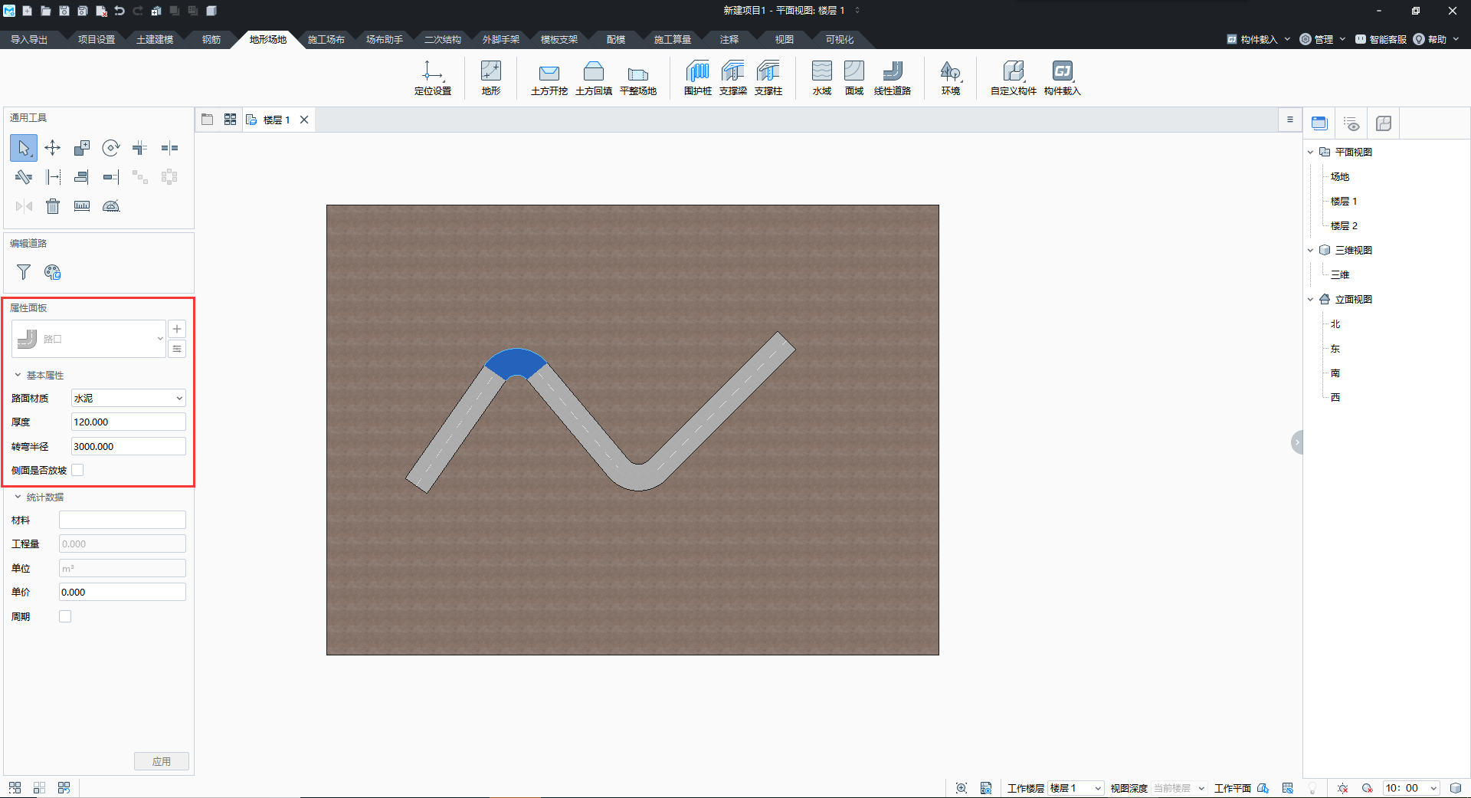Screen dimensions: 1471x798
Task: Open the 路面材质 dropdown
Action: click(129, 398)
